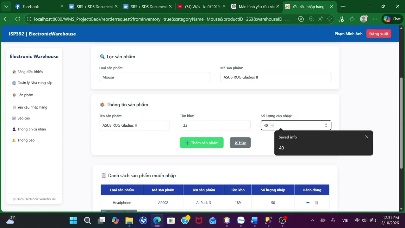Open File Explorer from the taskbar
This screenshot has width=405, height=228.
click(x=129, y=220)
